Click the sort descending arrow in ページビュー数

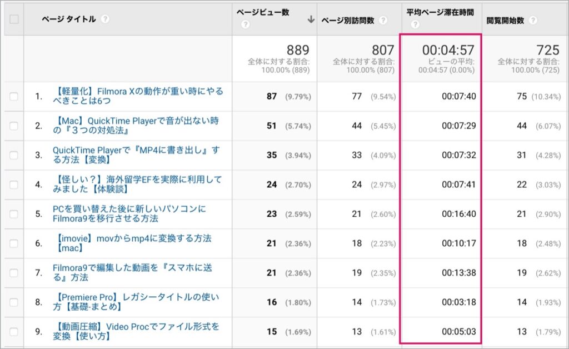(x=311, y=19)
